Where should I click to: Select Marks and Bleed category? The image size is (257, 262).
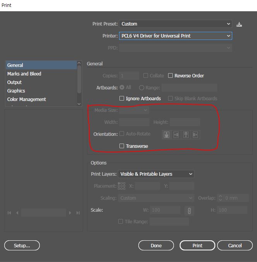click(41, 74)
